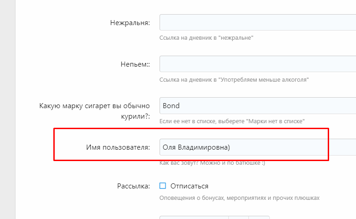Click the middle segment of the bottom field
Image resolution: width=356 pixels, height=219 pixels.
pyautogui.click(x=239, y=218)
